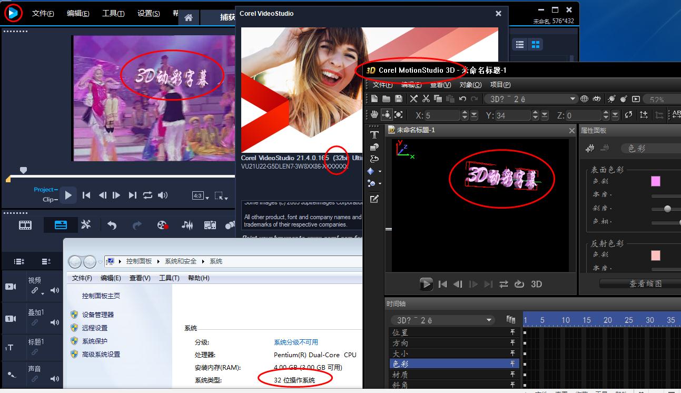Click the rotate reset icon beside Z field
This screenshot has height=393, width=681.
click(x=629, y=115)
